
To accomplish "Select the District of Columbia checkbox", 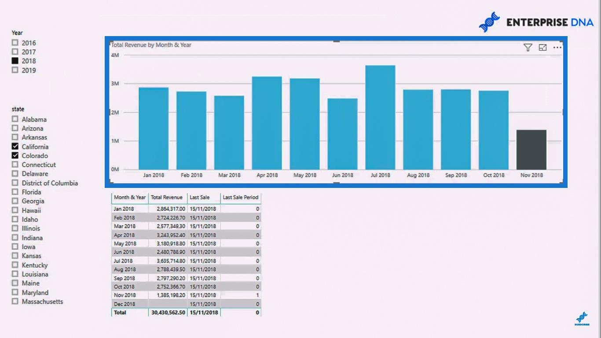I will [15, 183].
